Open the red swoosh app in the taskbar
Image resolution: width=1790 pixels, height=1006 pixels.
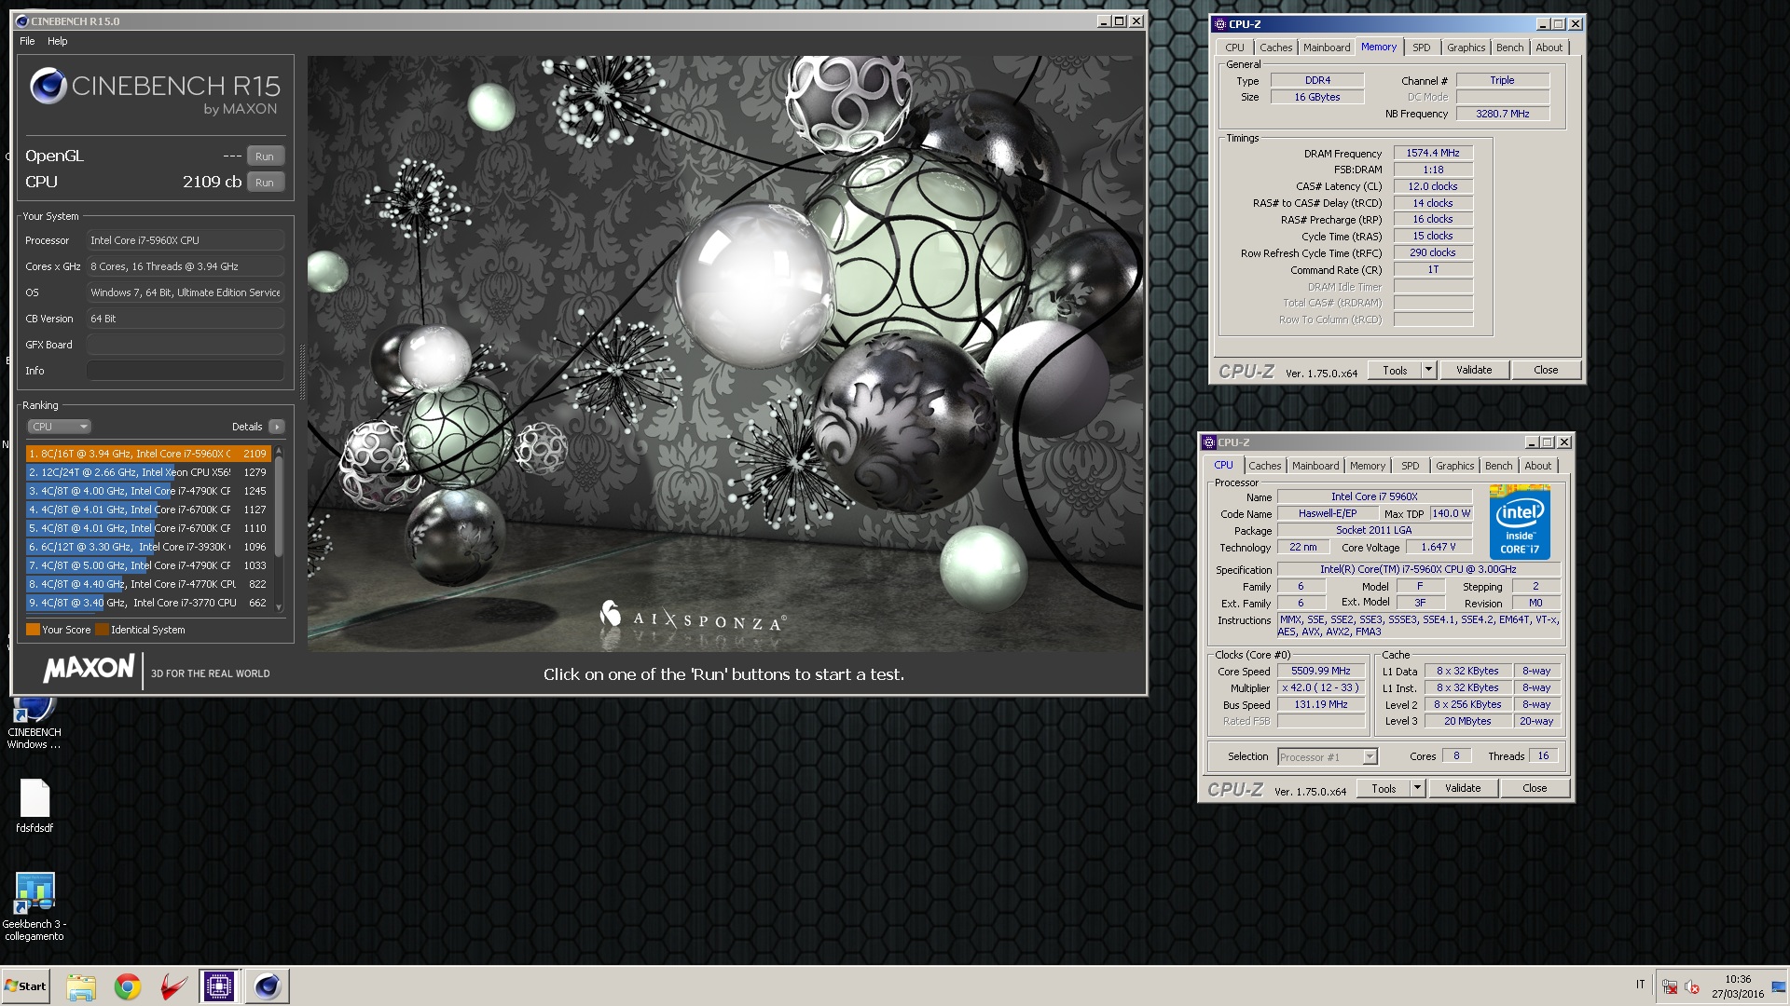tap(173, 986)
